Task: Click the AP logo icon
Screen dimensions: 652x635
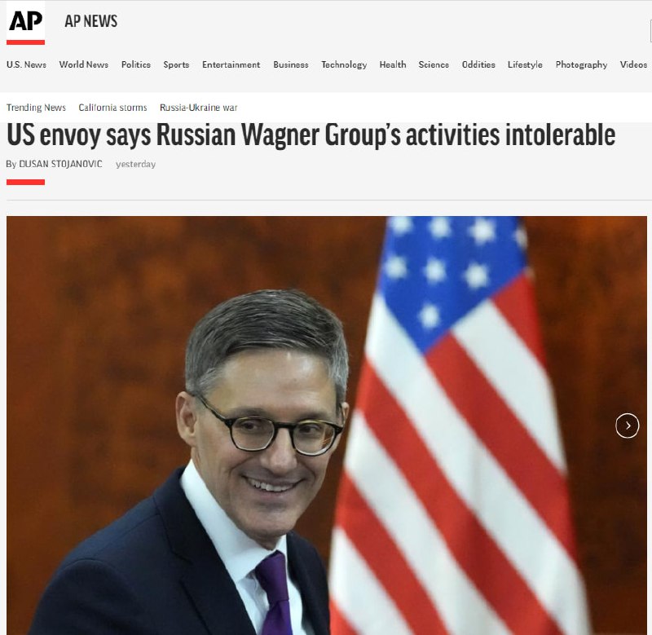Action: pos(26,23)
